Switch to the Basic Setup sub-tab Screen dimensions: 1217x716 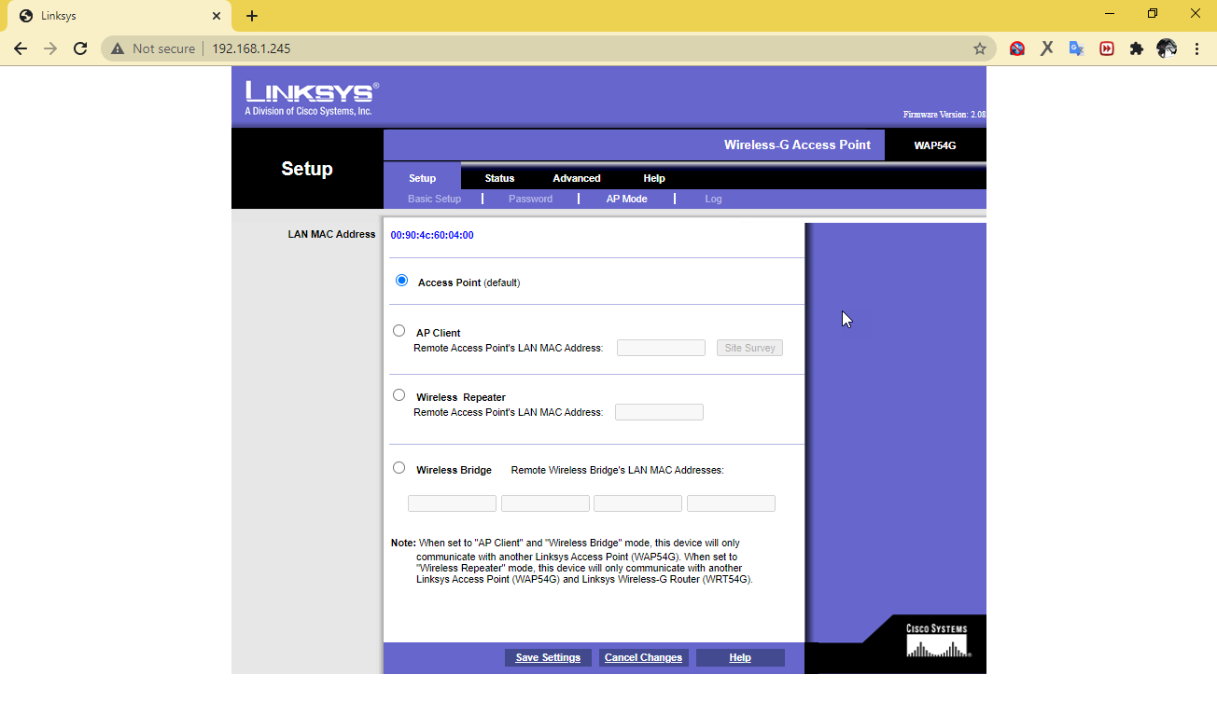434,199
